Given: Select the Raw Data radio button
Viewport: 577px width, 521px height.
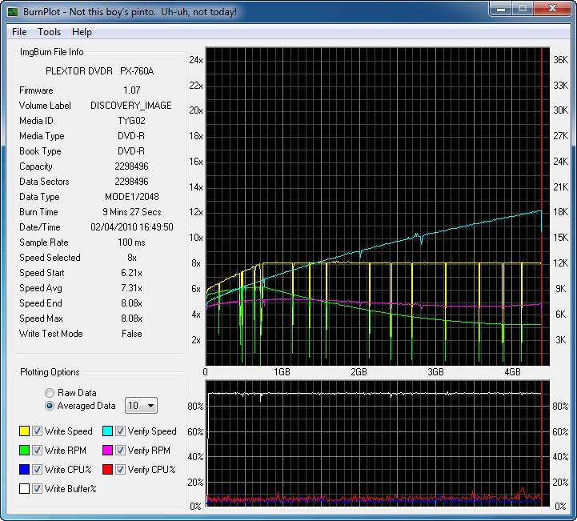Looking at the screenshot, I should tap(50, 393).
